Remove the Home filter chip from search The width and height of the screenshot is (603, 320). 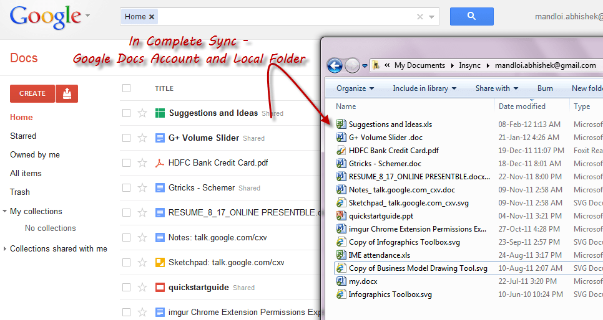pyautogui.click(x=152, y=17)
